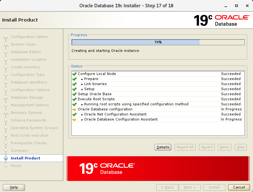Viewport: 253px width, 192px height.
Task: Click the installer title bar text
Action: tap(126, 6)
